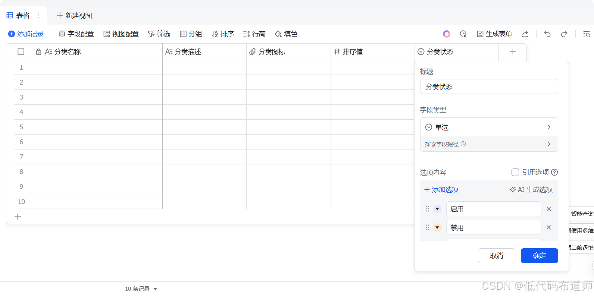Viewport: 594px width, 296px height.
Task: Open the 表格 tab options menu
Action: tap(38, 15)
